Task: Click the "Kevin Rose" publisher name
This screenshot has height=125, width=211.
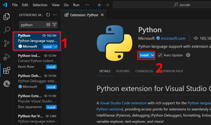Action: point(26,66)
